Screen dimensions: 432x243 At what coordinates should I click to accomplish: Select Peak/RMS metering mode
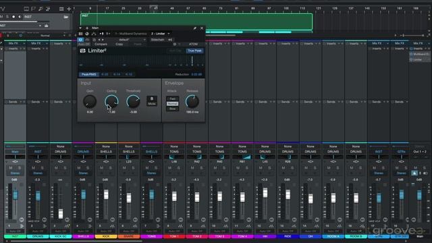(88, 74)
